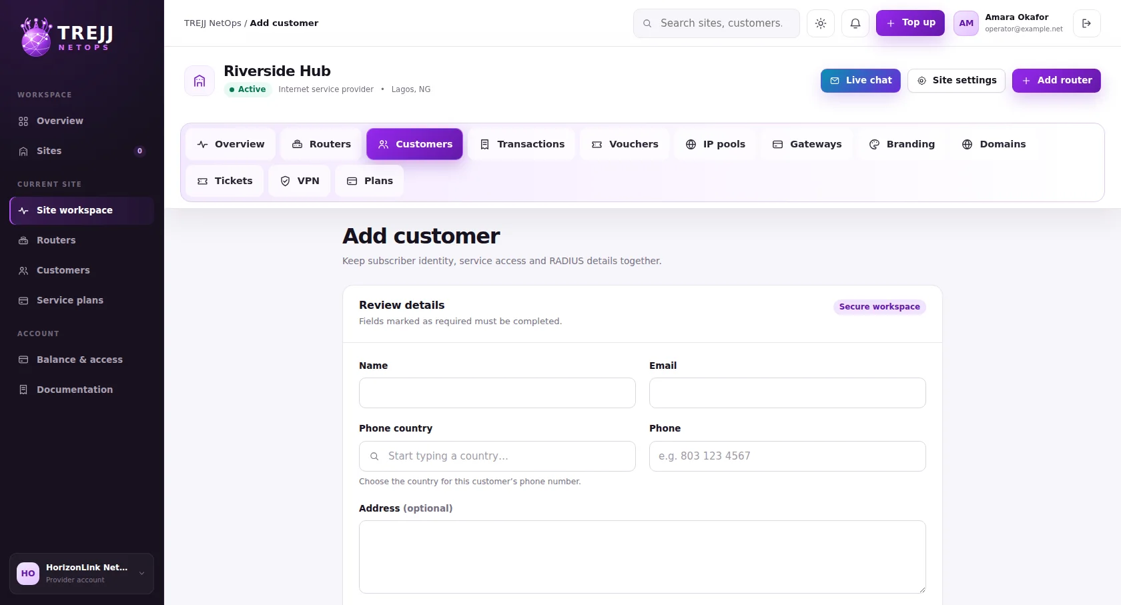Click the Phone number field

click(787, 456)
